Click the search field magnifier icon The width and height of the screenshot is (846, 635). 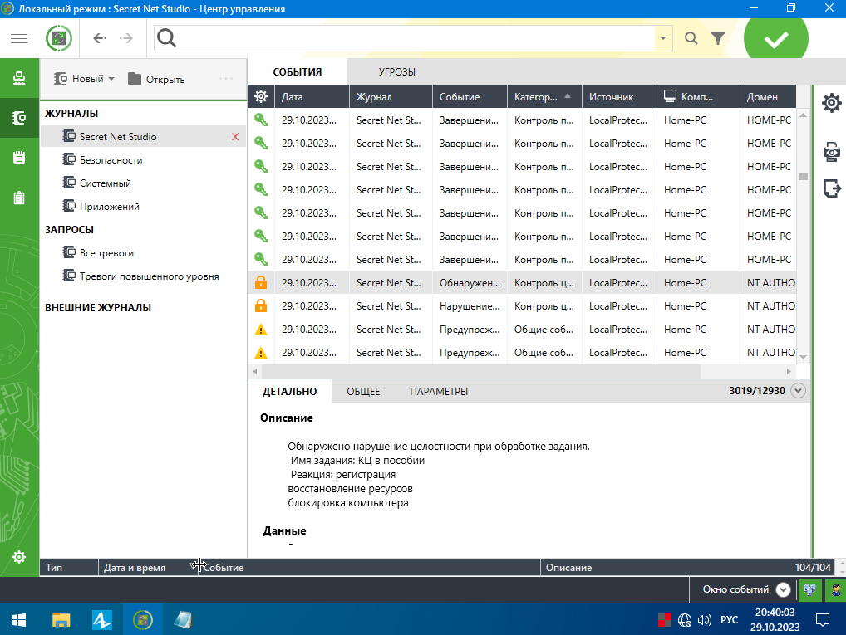click(x=167, y=38)
